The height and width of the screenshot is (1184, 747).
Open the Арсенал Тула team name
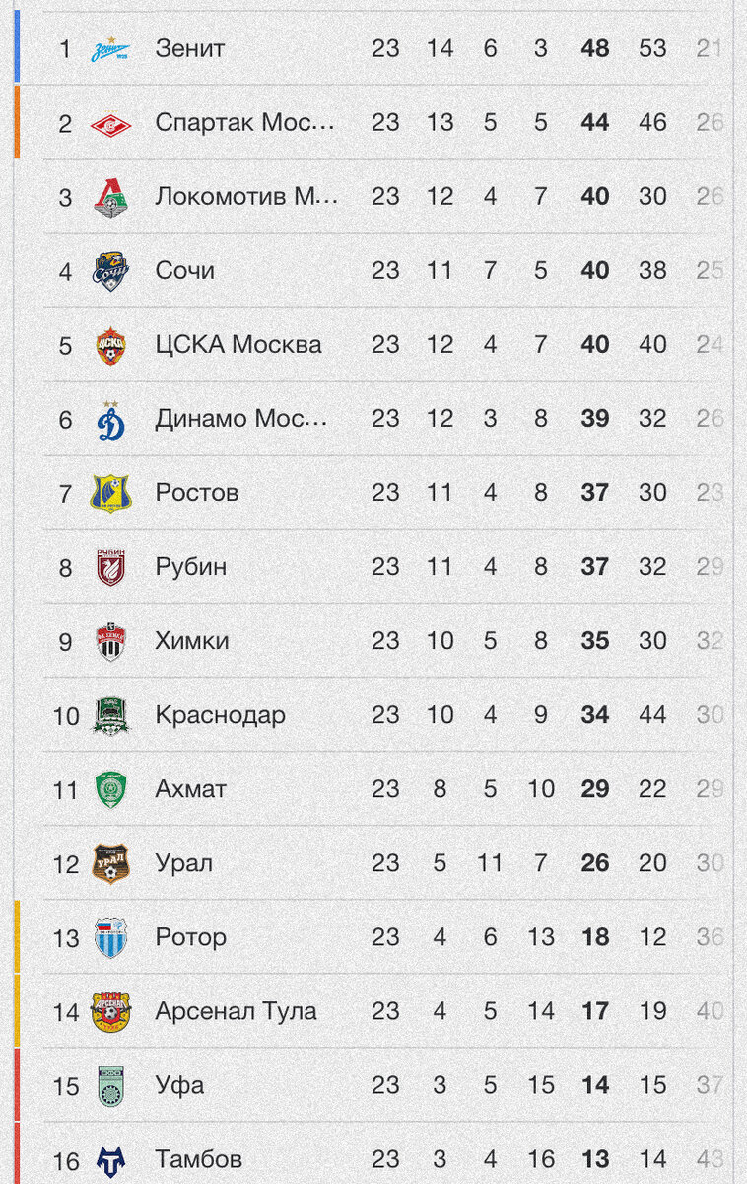[236, 1011]
